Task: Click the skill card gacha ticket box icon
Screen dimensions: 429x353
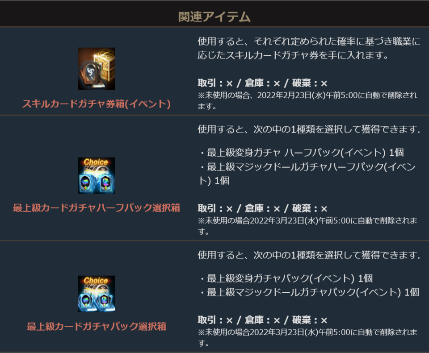Action: (x=97, y=69)
